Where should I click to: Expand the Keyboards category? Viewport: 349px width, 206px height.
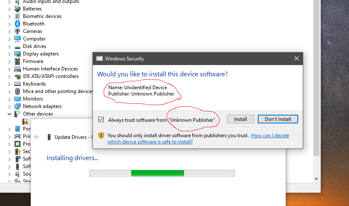(9, 84)
